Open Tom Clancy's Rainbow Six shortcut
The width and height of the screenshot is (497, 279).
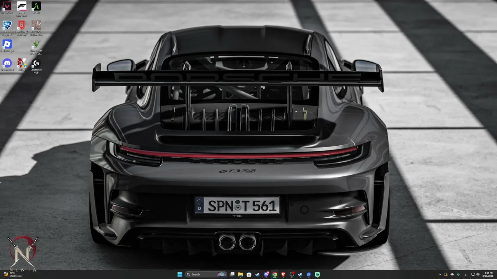[22, 28]
